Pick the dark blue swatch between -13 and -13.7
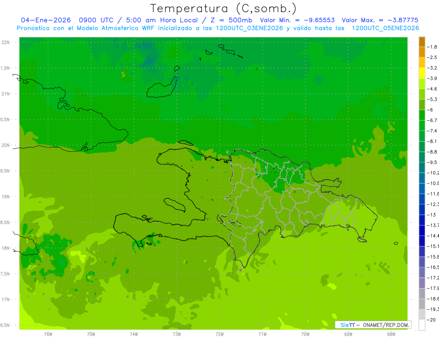This screenshot has height=339, width=439. 422,220
